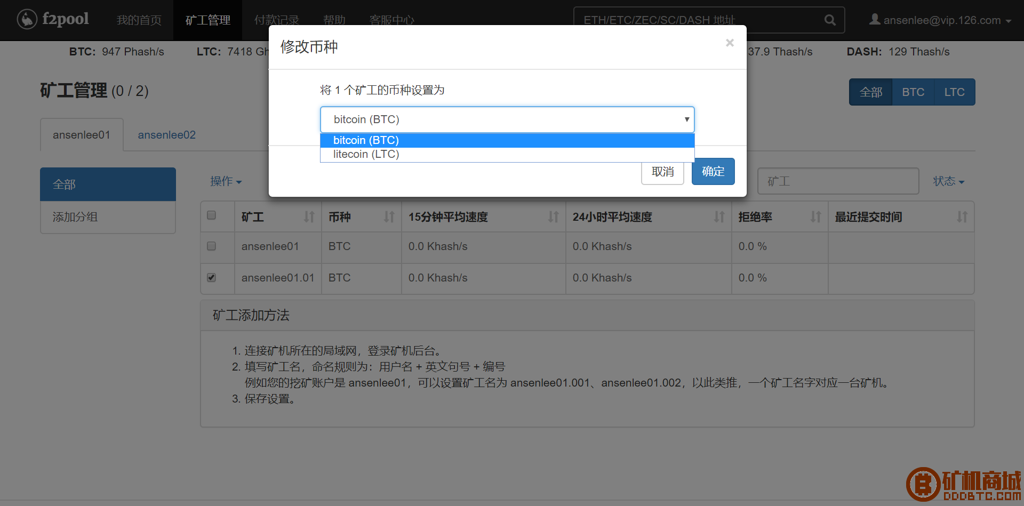Sort by 拒绝率 column arrows

point(816,217)
